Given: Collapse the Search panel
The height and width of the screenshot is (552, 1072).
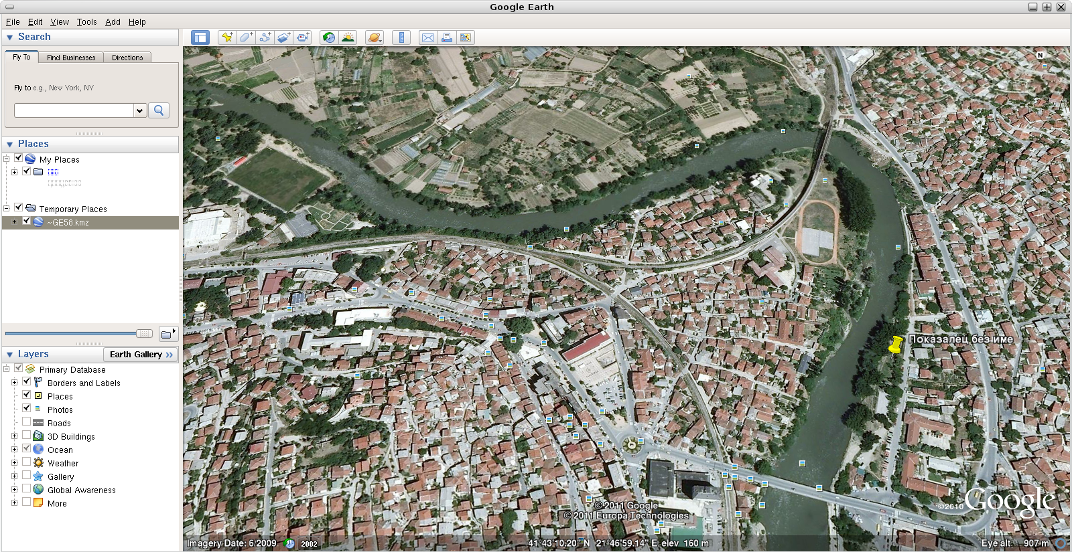Looking at the screenshot, I should pos(9,37).
